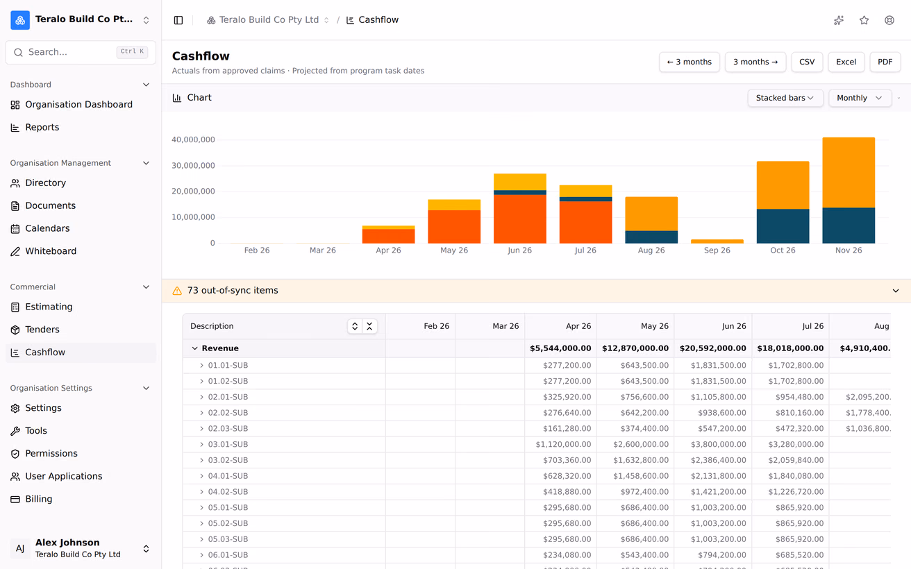
Task: Click the Teralo Build Co logo icon
Action: tap(20, 20)
